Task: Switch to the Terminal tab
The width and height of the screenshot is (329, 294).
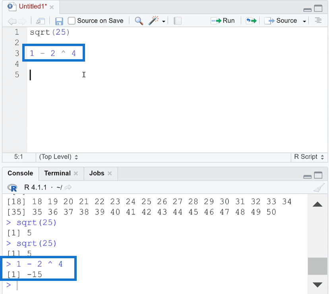Action: (x=58, y=173)
